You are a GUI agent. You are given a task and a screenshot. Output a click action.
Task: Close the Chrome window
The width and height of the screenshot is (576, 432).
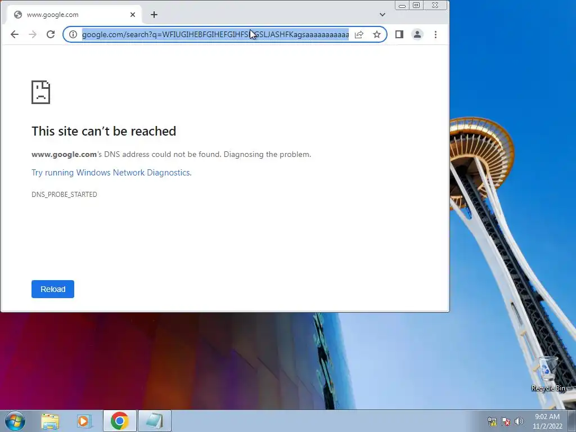(435, 6)
